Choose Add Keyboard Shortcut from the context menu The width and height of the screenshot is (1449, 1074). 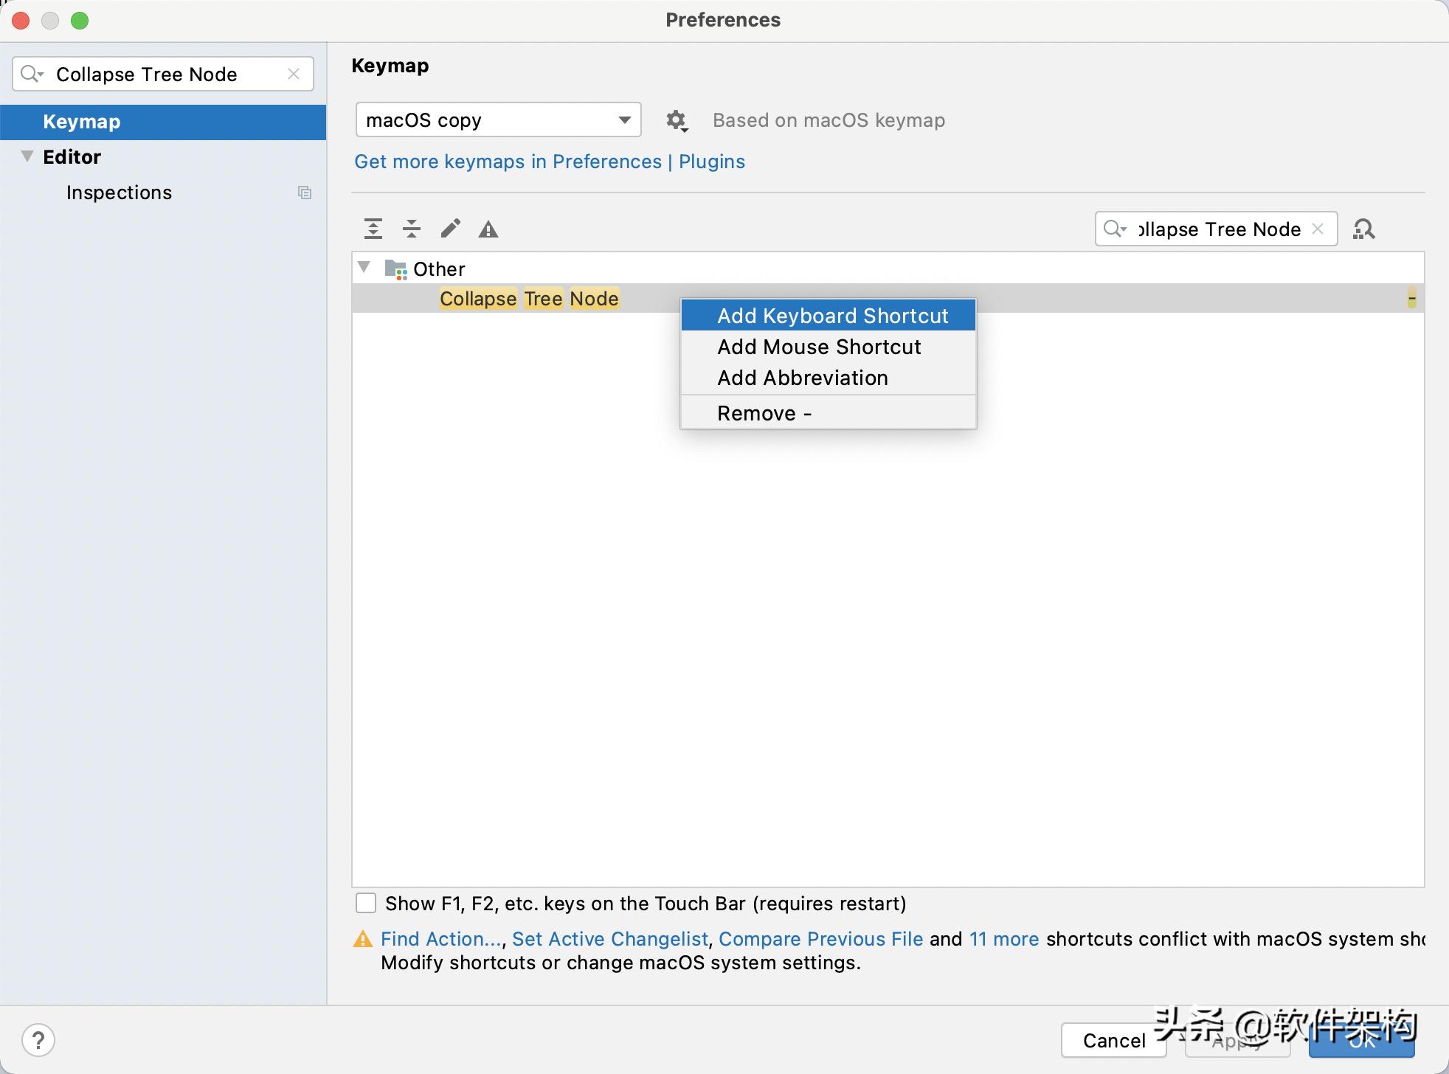[831, 316]
